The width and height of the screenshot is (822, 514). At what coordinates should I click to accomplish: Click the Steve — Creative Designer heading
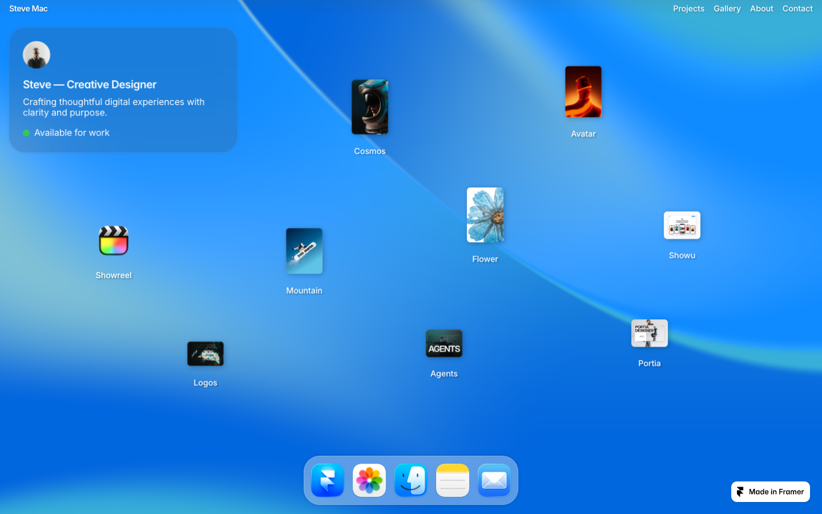pos(90,85)
